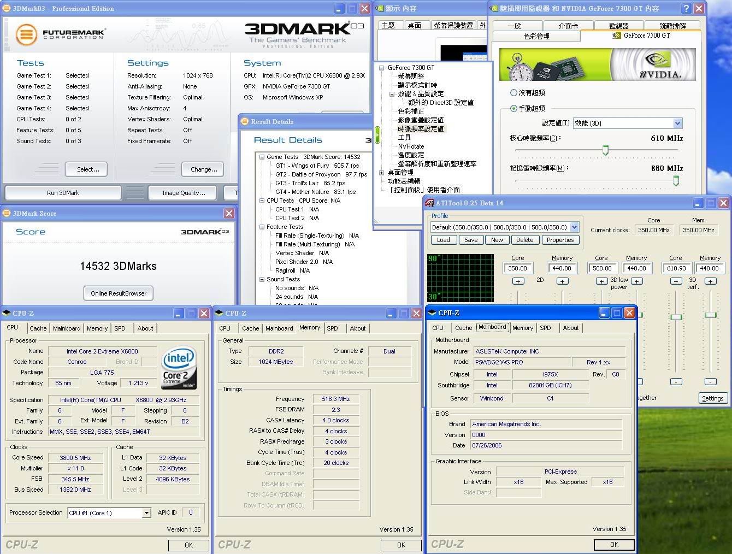Increase 3D perf Core clock with plus button
The height and width of the screenshot is (554, 732).
click(676, 281)
